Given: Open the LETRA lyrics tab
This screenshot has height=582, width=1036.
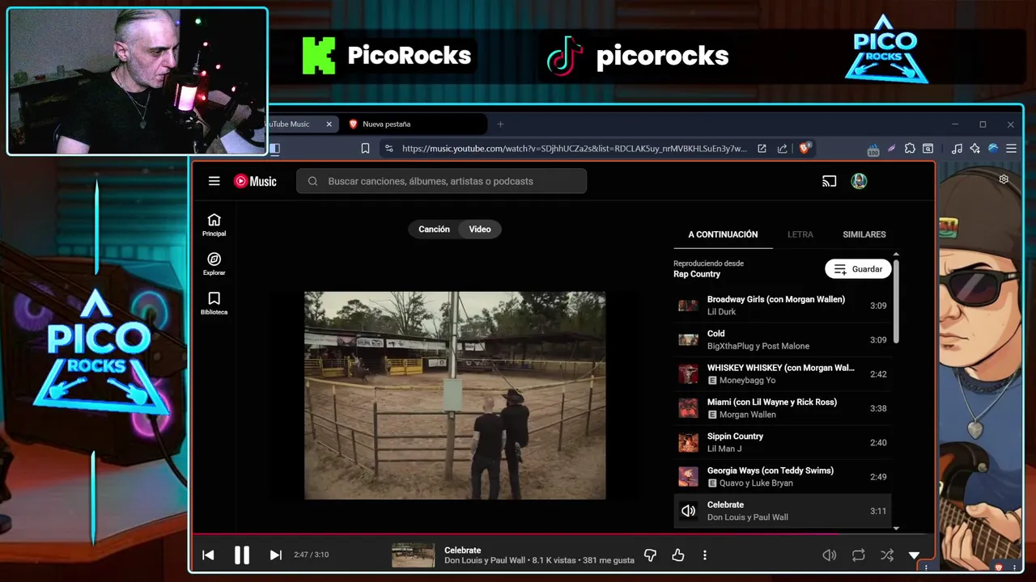Looking at the screenshot, I should (x=800, y=234).
